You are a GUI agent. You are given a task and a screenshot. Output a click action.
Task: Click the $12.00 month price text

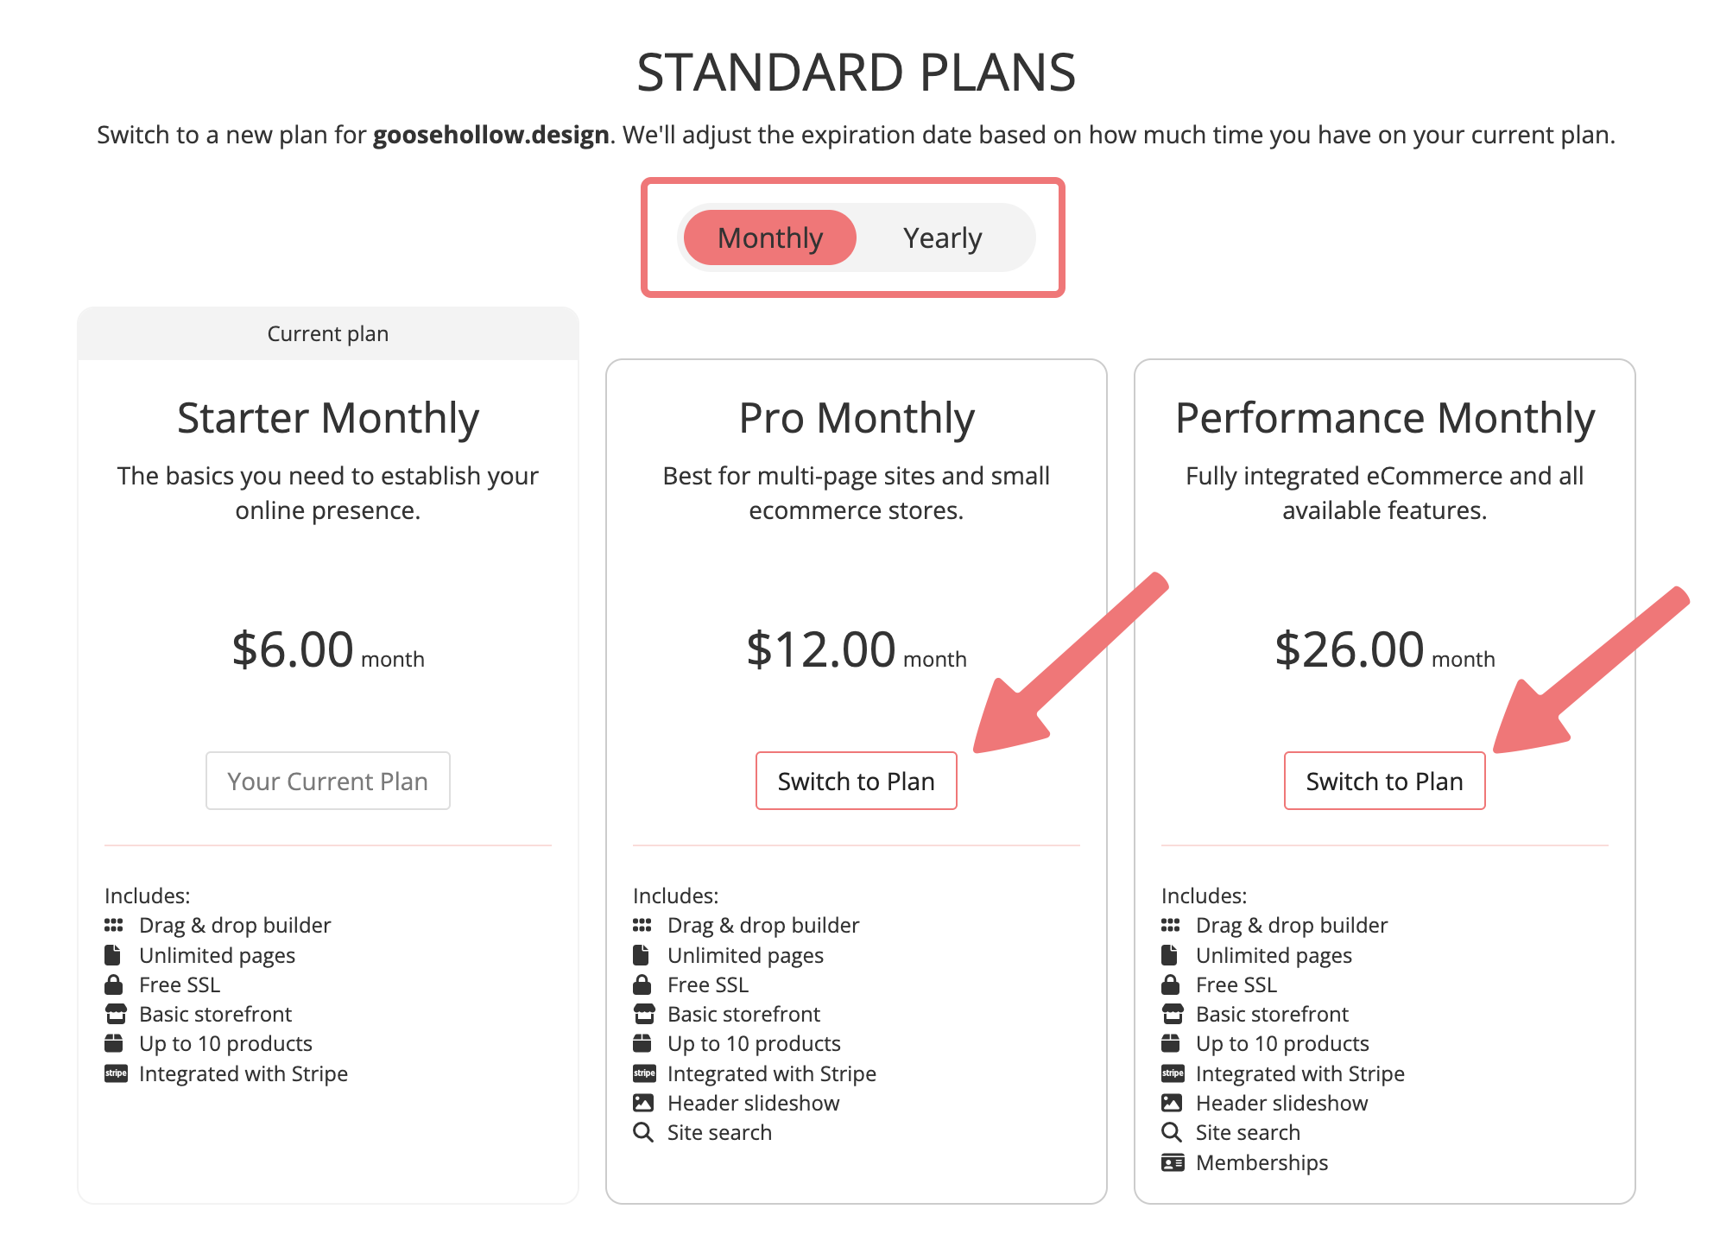(856, 649)
